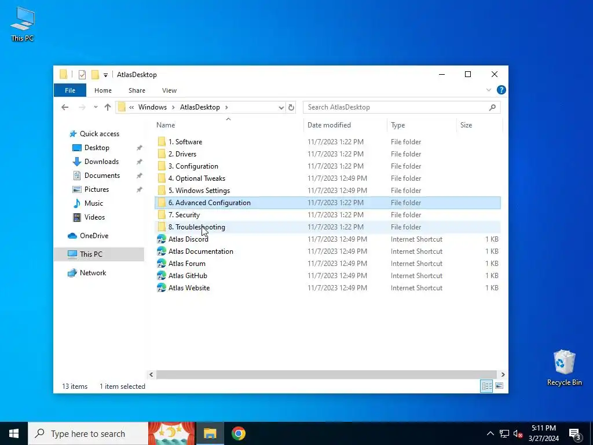Click the taskbar search box
Viewport: 593px width, 445px height.
pos(88,433)
